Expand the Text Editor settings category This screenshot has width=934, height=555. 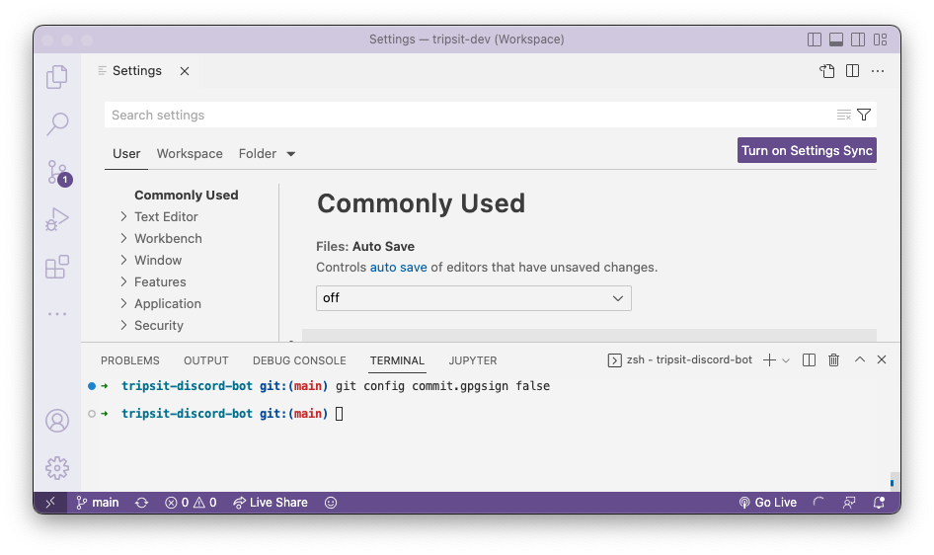pos(166,216)
